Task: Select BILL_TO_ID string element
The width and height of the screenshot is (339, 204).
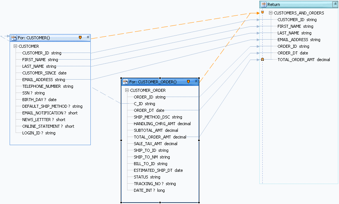Action: pos(150,164)
